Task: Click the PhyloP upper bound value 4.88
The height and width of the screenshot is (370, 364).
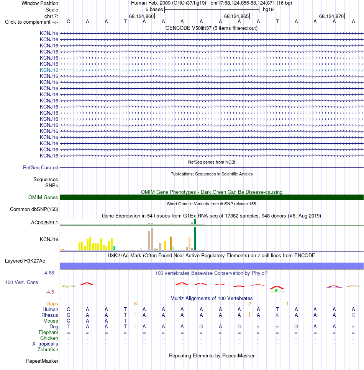Action: tap(49, 273)
